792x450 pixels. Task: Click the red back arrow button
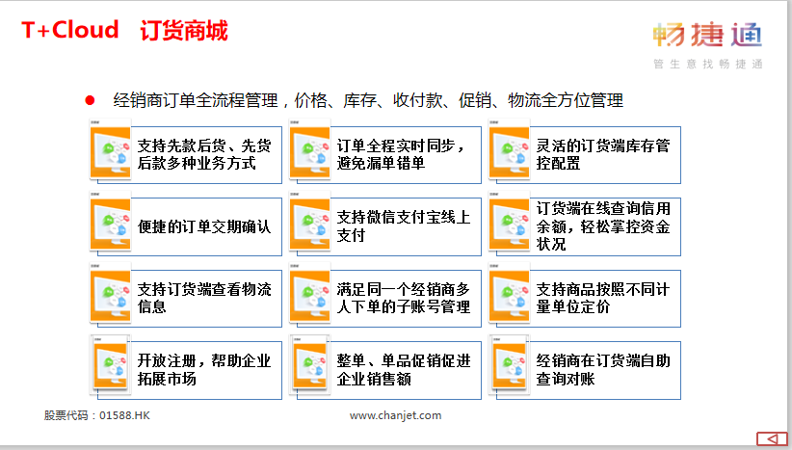pos(772,438)
